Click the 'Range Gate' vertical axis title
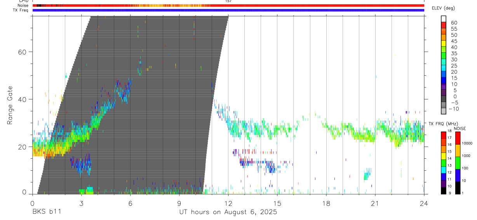The width and height of the screenshot is (477, 220). click(10, 106)
